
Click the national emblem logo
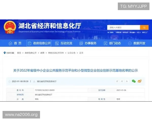pyautogui.click(x=10, y=27)
